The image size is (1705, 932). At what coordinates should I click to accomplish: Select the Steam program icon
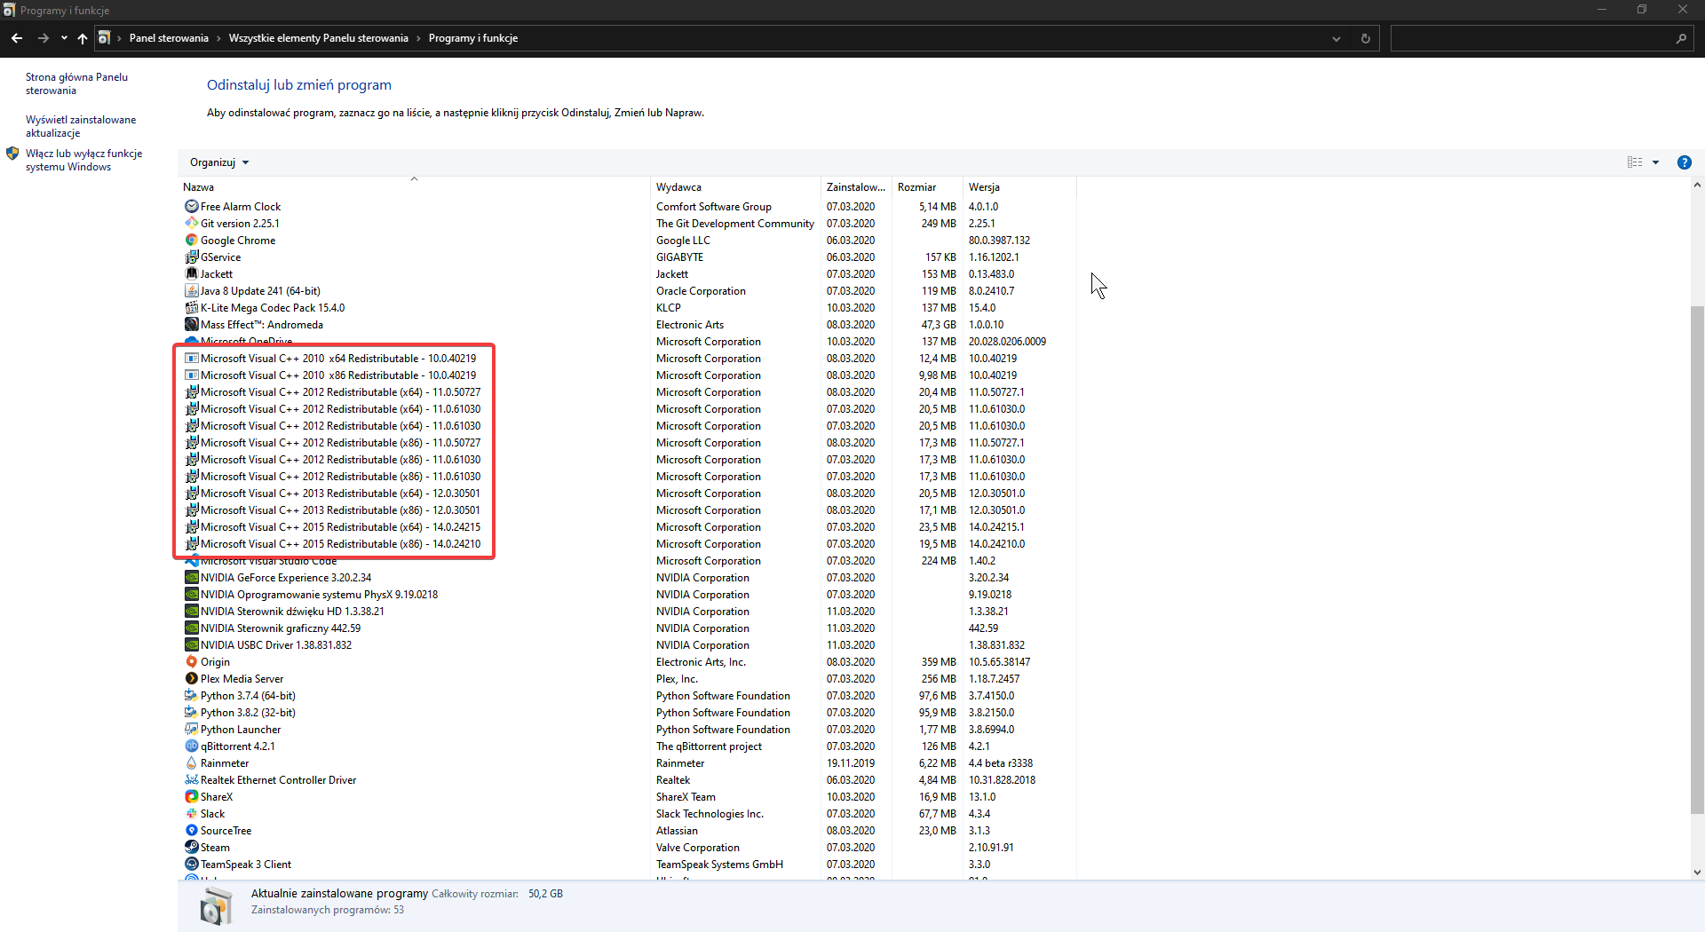pos(191,848)
